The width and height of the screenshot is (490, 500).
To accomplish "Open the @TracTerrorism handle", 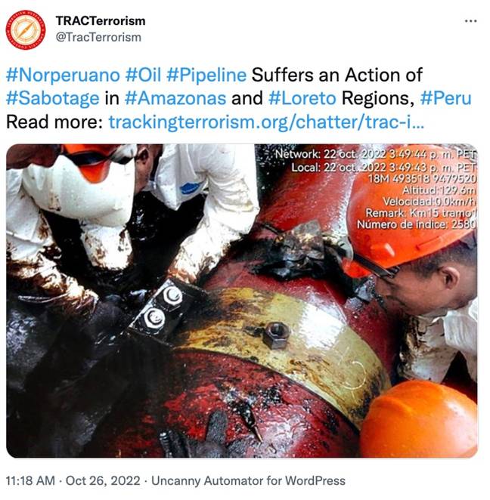I will point(98,37).
